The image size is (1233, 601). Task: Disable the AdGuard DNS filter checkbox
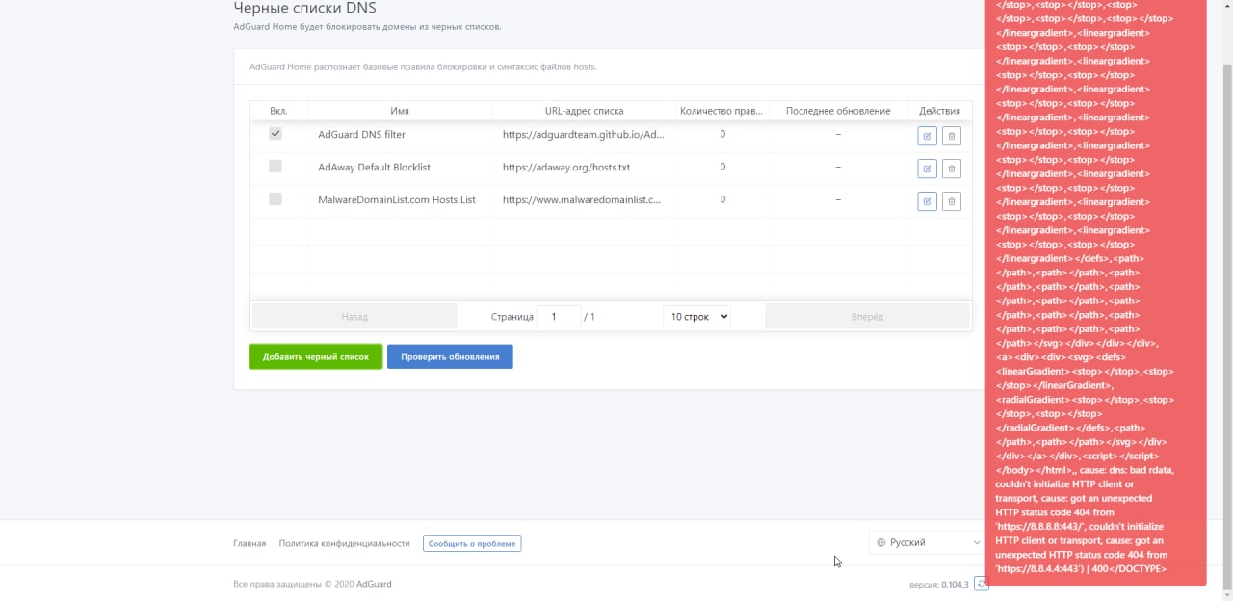click(x=275, y=134)
